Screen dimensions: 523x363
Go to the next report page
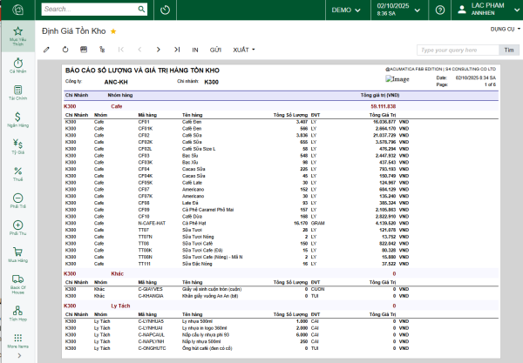pyautogui.click(x=158, y=50)
